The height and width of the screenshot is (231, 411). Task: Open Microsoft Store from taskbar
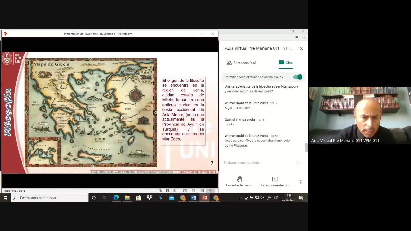point(138,198)
